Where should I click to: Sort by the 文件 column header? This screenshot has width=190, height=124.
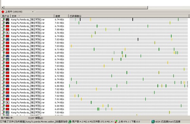click(x=32, y=16)
